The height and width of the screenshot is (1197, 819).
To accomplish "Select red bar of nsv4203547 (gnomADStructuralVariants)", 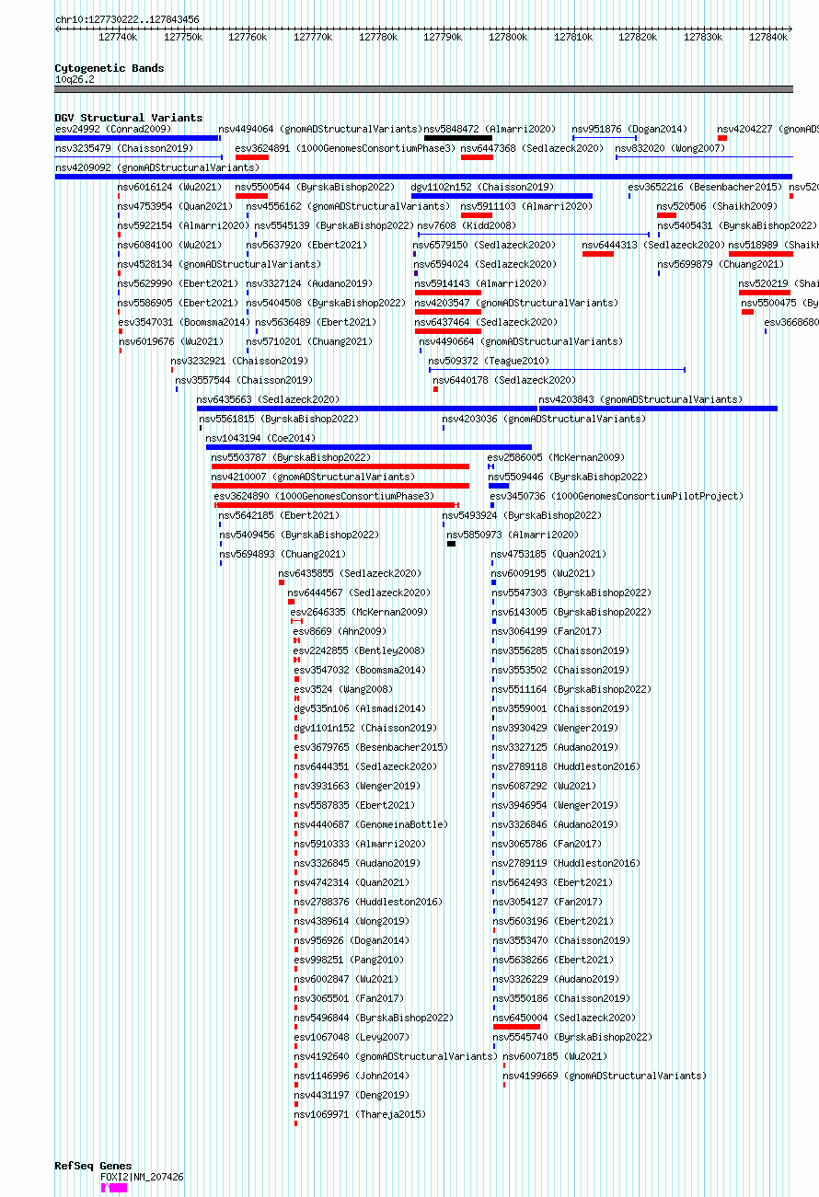I will (448, 312).
